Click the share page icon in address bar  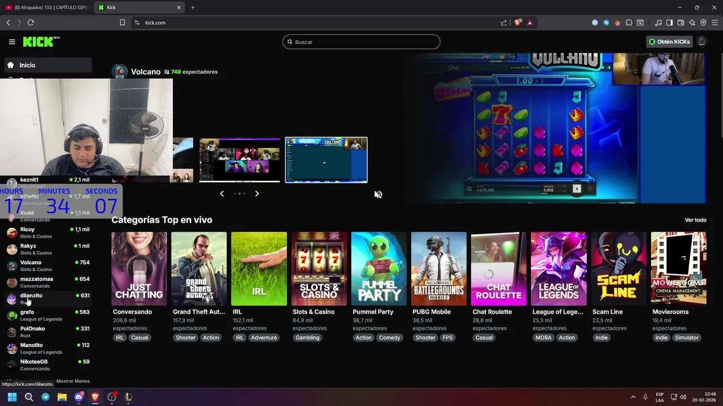coord(504,23)
